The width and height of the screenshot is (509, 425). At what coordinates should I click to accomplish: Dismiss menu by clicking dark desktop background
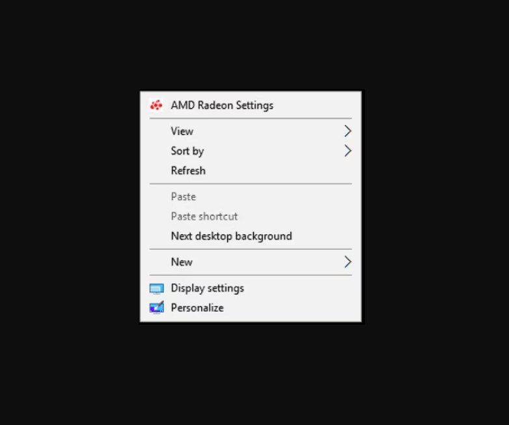(x=65, y=211)
